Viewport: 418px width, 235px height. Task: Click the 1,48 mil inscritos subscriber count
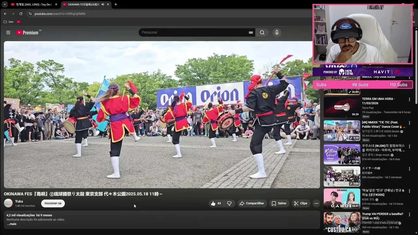[x=25, y=206]
